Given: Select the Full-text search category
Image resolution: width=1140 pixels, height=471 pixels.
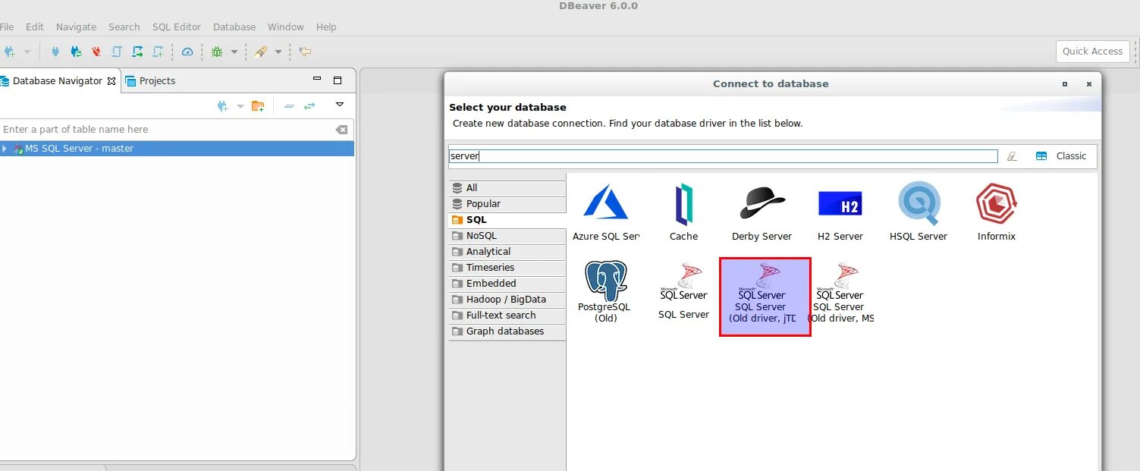Looking at the screenshot, I should pos(507,316).
